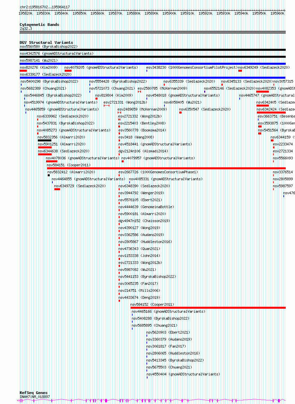Select nsv4444639 (GenomeinaBottle) label
Image resolution: width=295 pixels, height=404 pixels.
click(x=146, y=207)
